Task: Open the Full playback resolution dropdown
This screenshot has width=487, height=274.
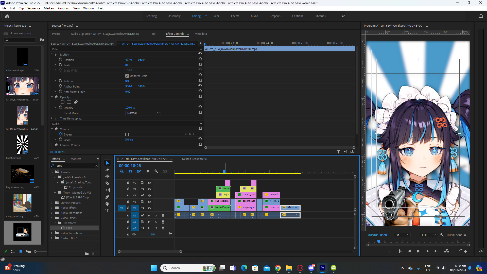Action: pyautogui.click(x=428, y=235)
